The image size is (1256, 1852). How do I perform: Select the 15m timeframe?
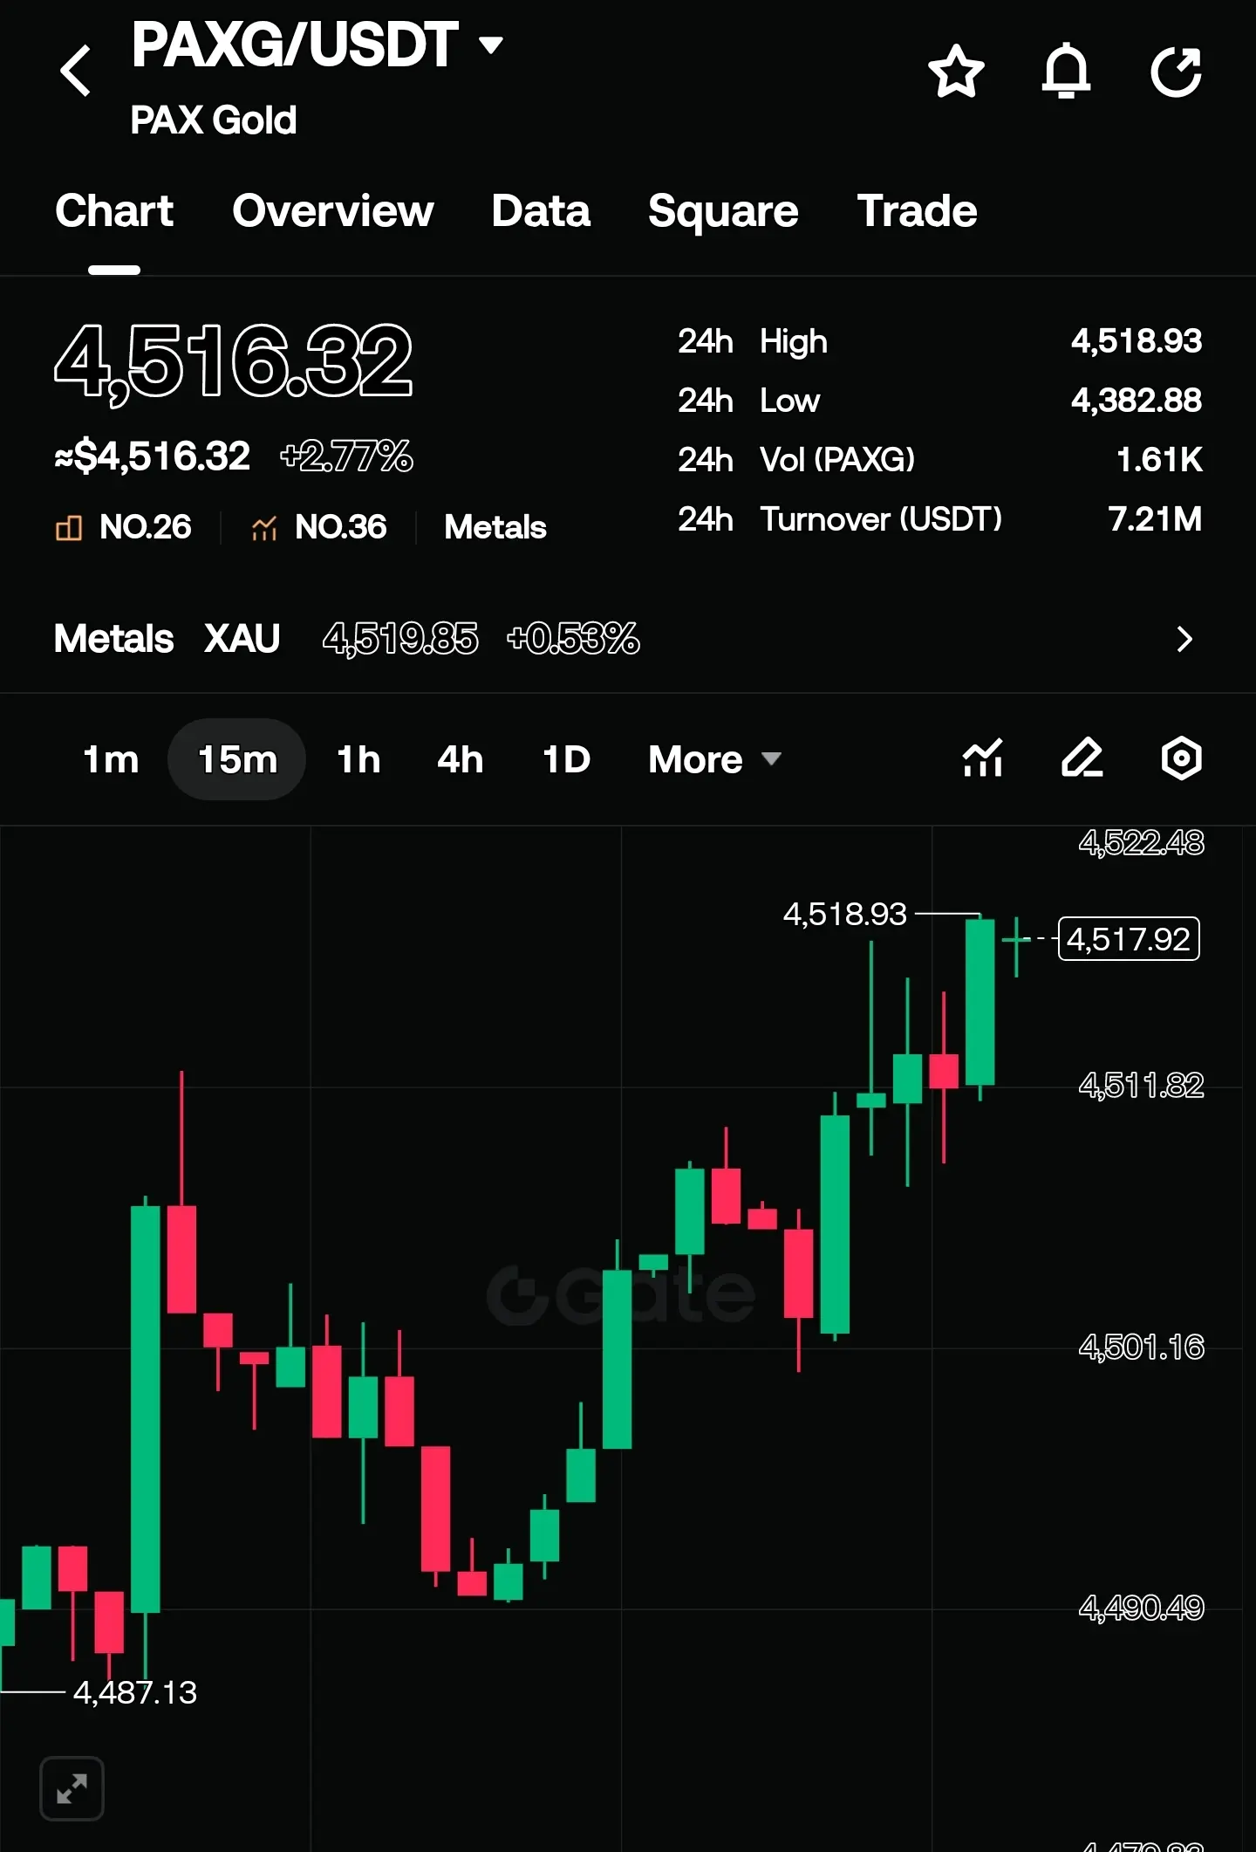[x=237, y=759]
